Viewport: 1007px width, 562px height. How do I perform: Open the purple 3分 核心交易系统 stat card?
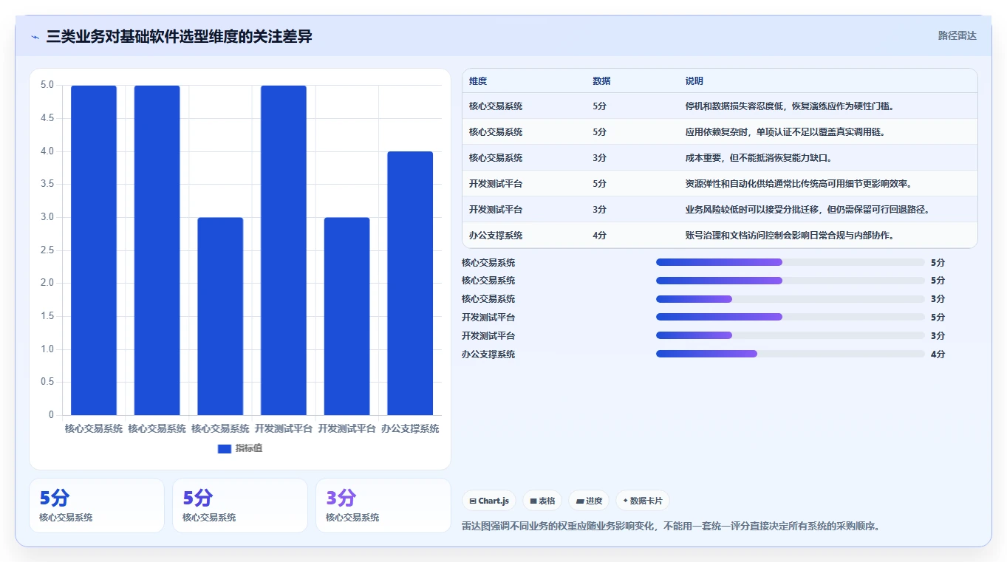click(x=383, y=505)
